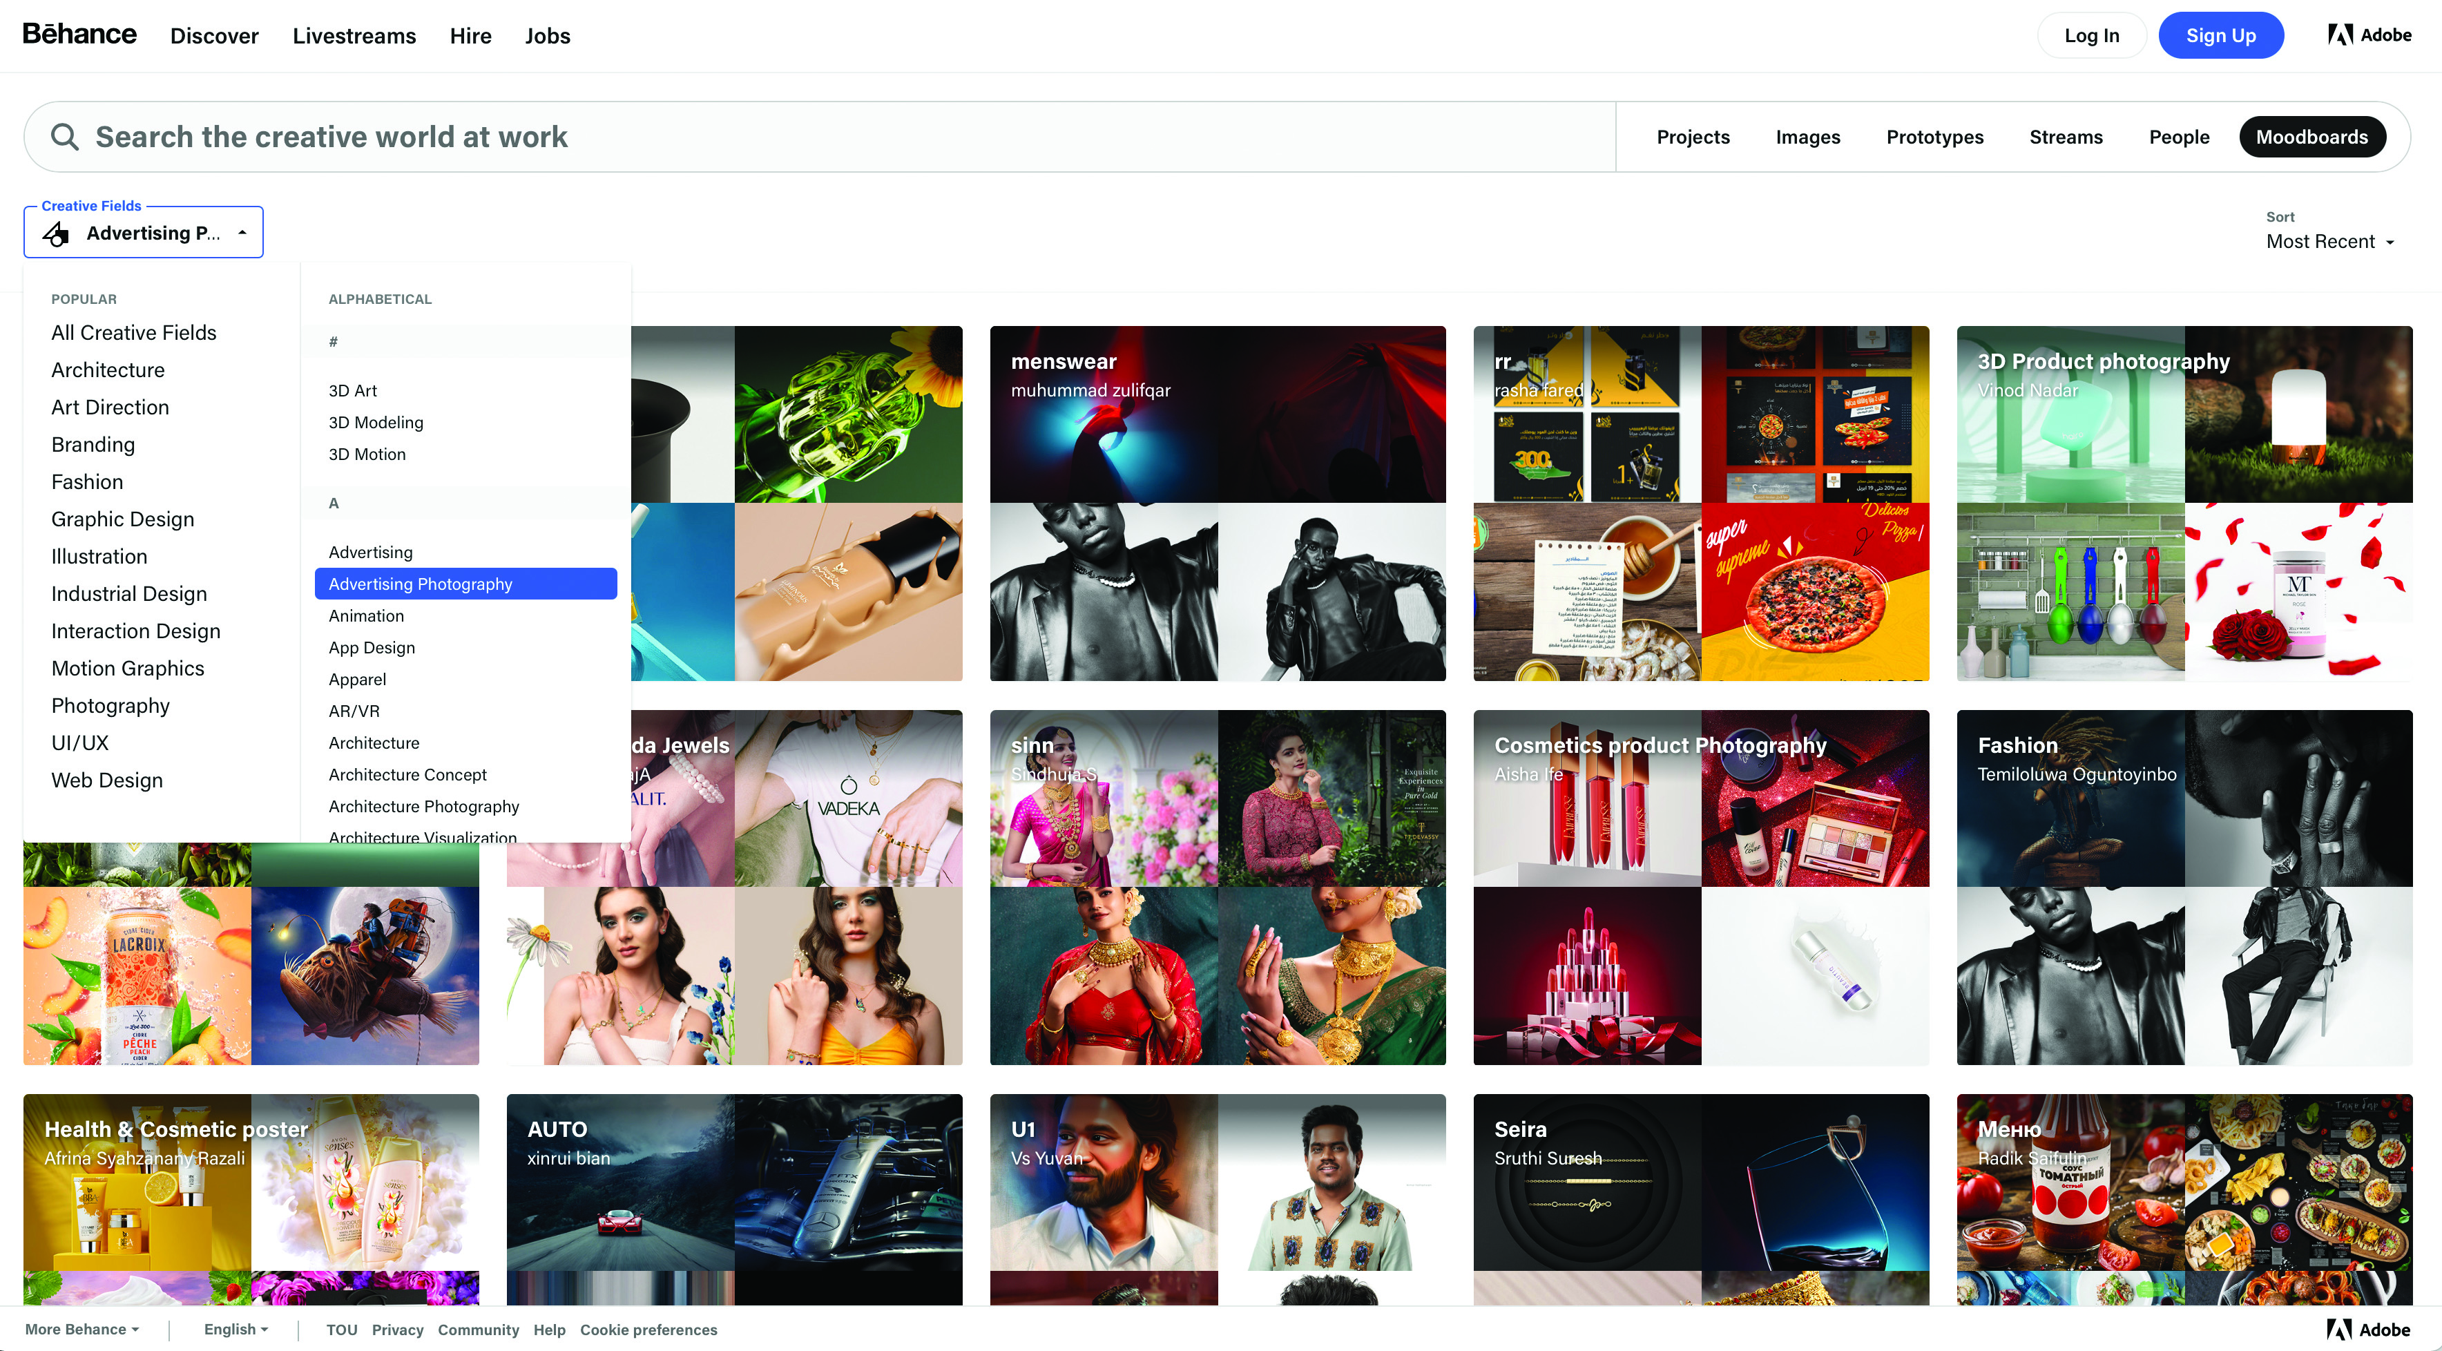Click the Creative Fields category icon
This screenshot has height=1351, width=2442.
coord(57,233)
